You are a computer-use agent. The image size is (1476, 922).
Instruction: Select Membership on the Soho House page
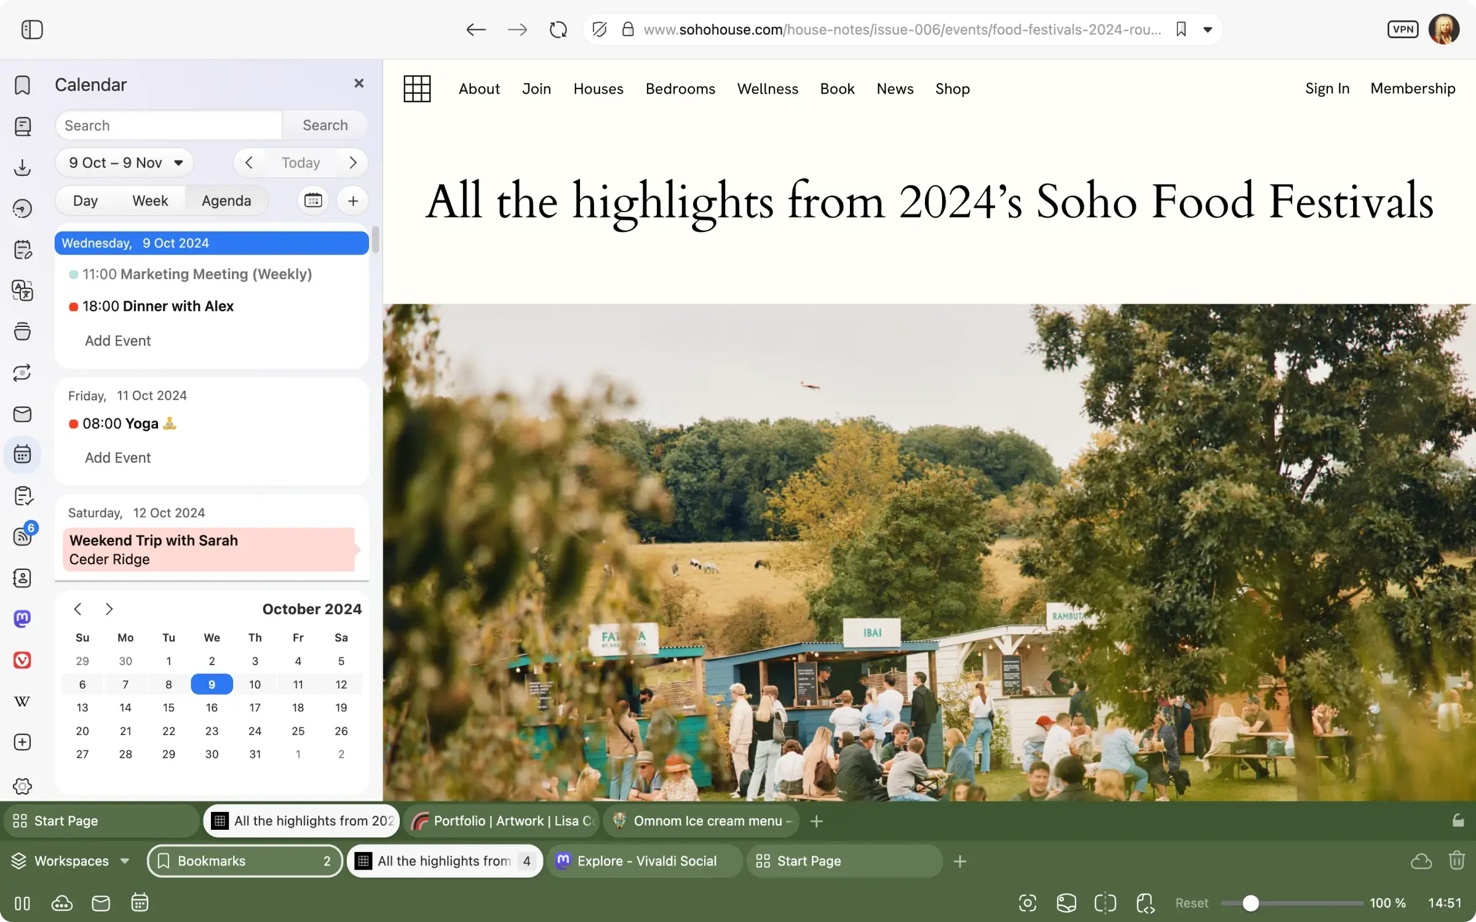point(1413,89)
